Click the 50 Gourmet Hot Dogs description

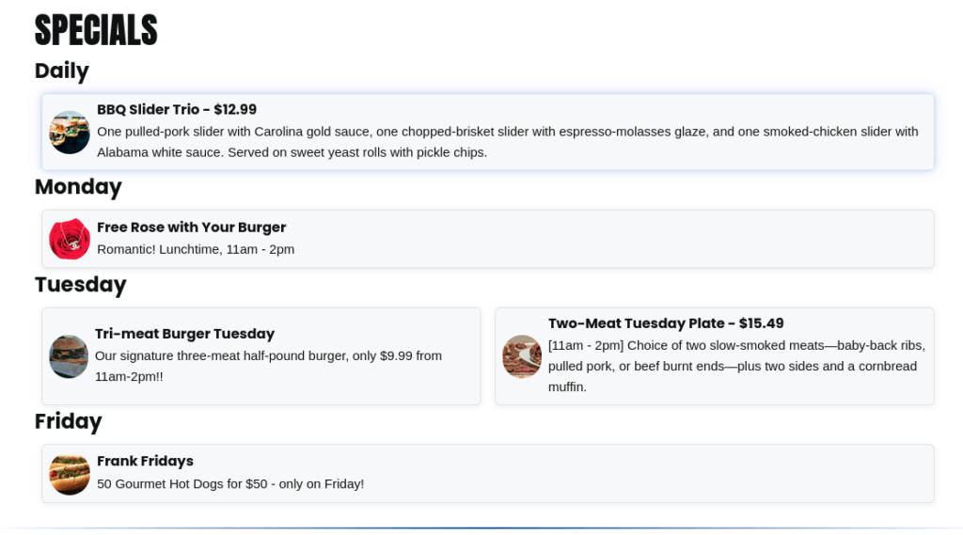(x=230, y=484)
